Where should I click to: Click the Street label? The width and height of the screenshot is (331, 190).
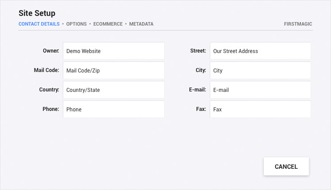point(198,51)
